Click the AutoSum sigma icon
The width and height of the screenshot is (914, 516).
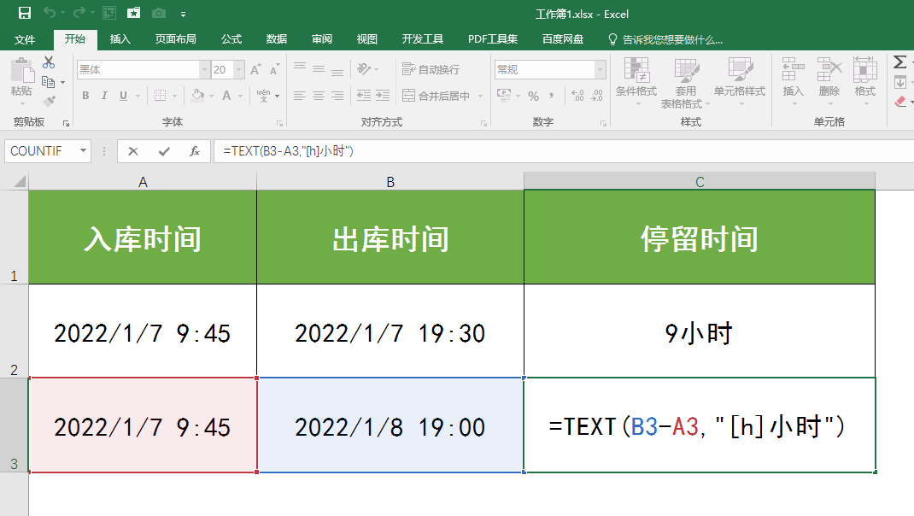900,62
